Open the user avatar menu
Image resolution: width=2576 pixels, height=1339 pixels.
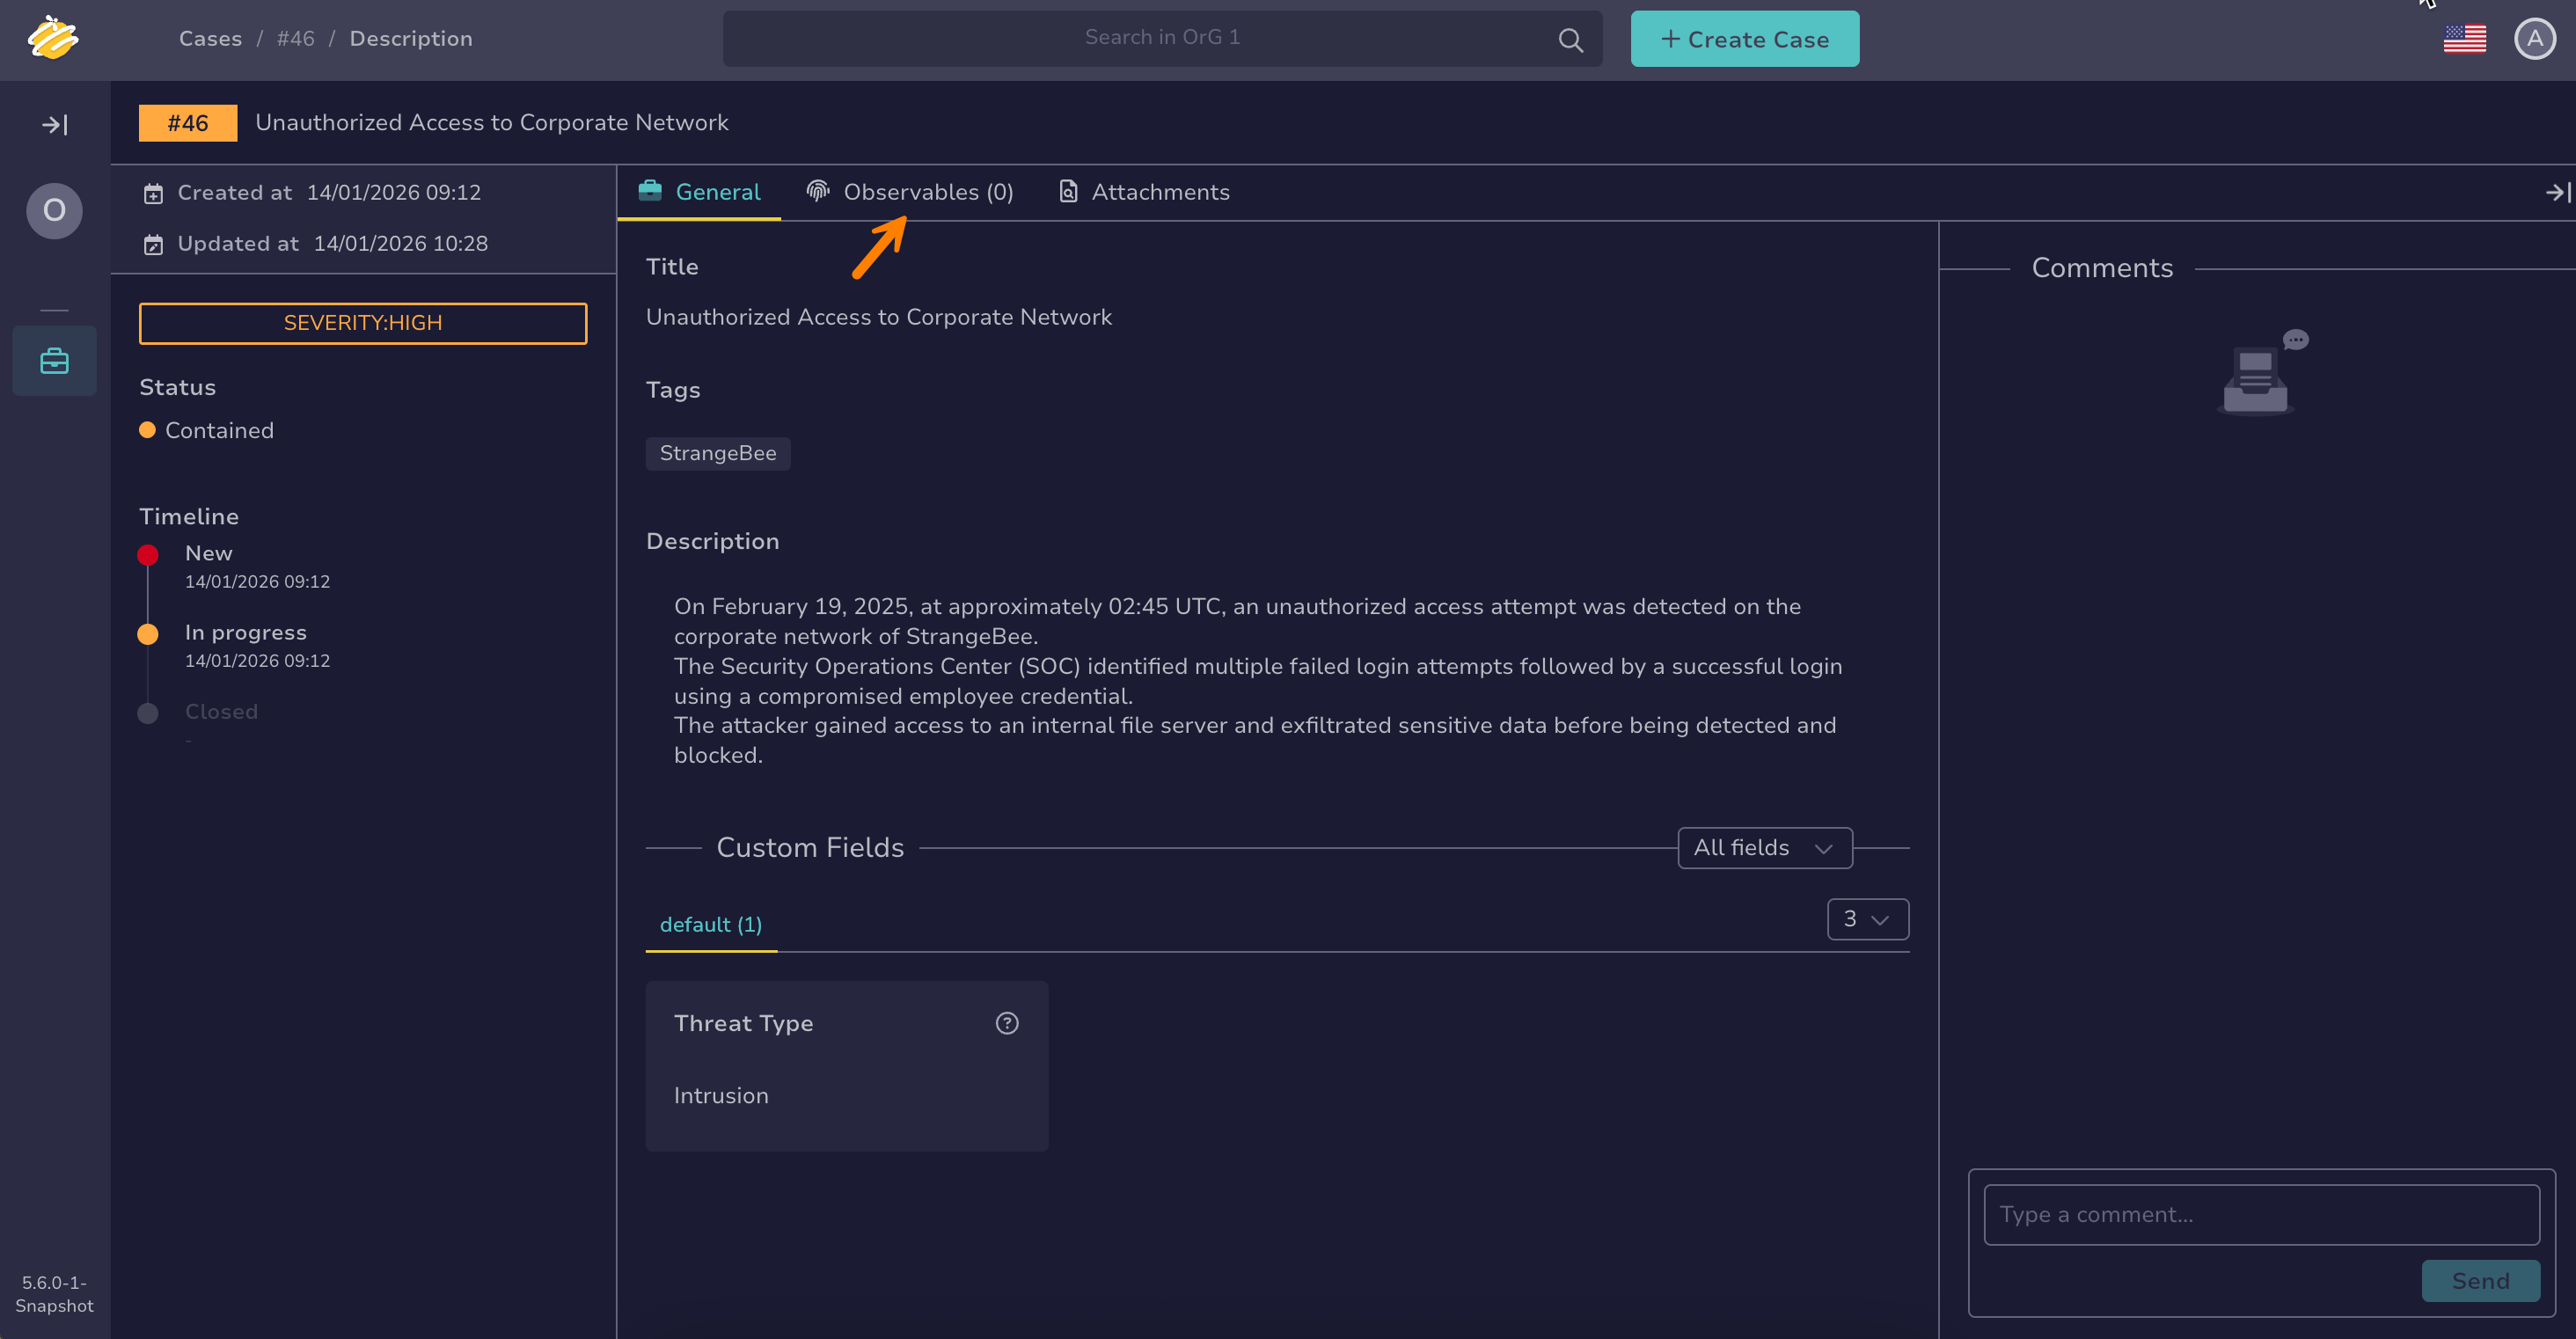click(x=2536, y=38)
